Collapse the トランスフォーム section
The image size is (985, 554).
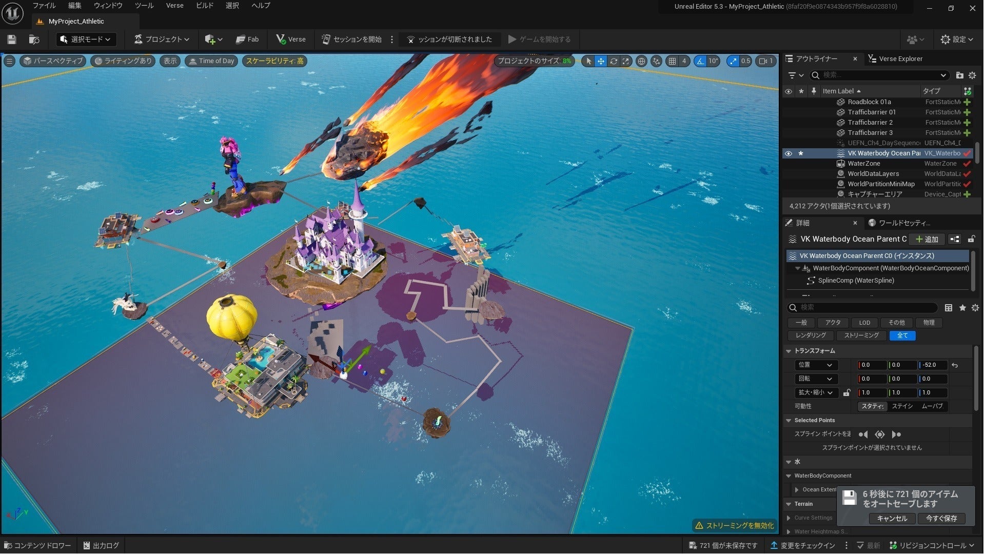pos(789,351)
